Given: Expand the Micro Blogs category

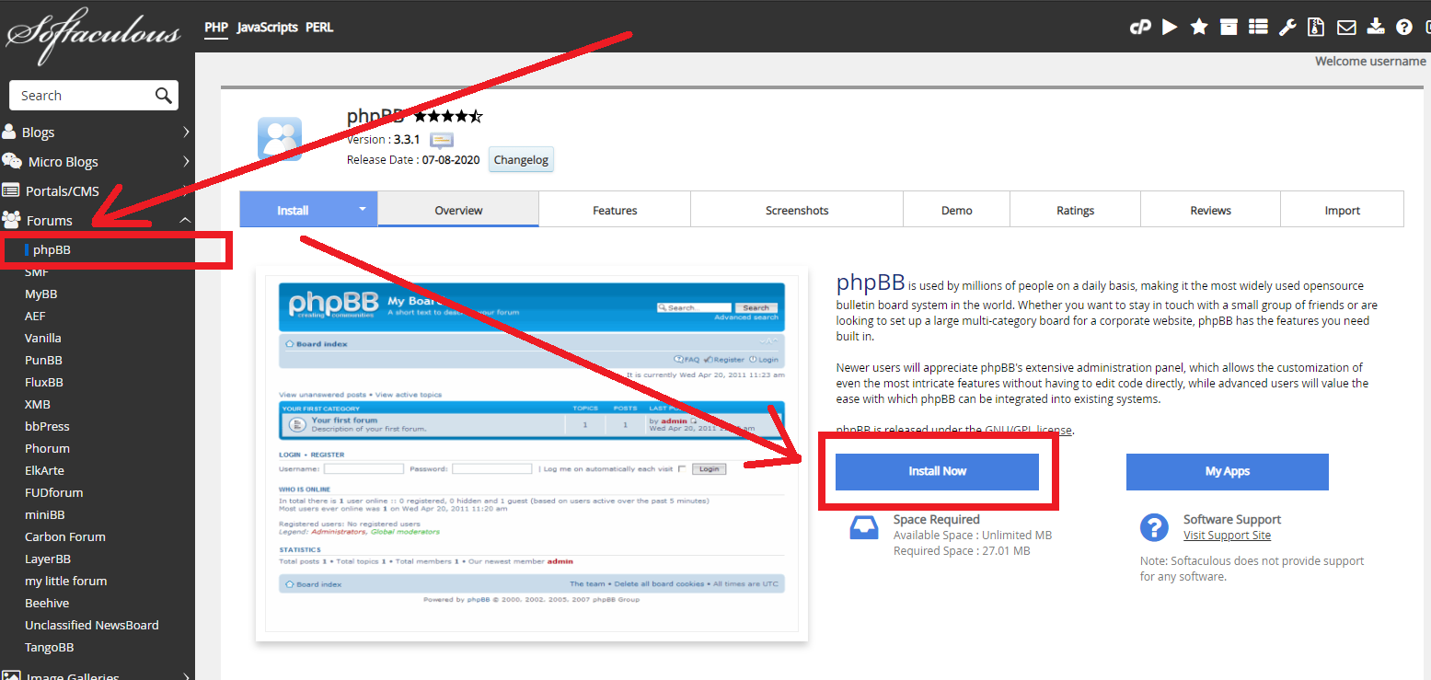Looking at the screenshot, I should (x=185, y=162).
